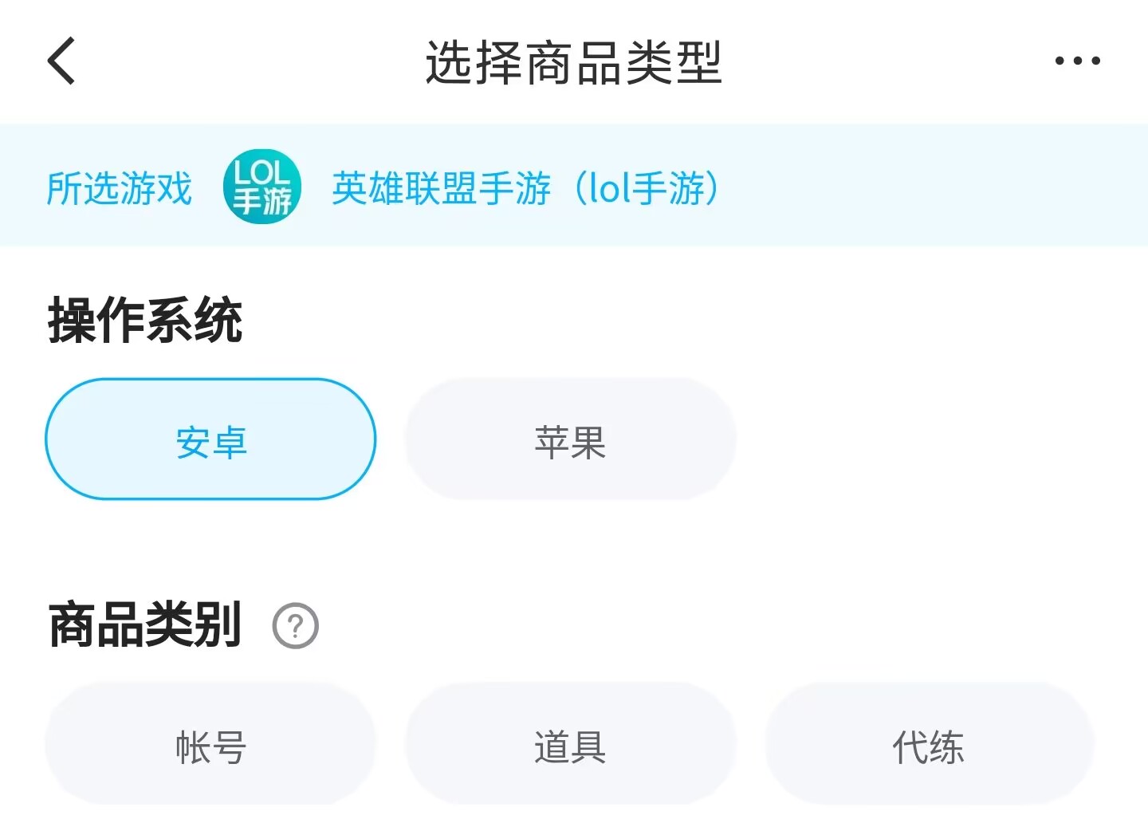
Task: Tap the 英雄联盟手游 game name
Action: (441, 188)
